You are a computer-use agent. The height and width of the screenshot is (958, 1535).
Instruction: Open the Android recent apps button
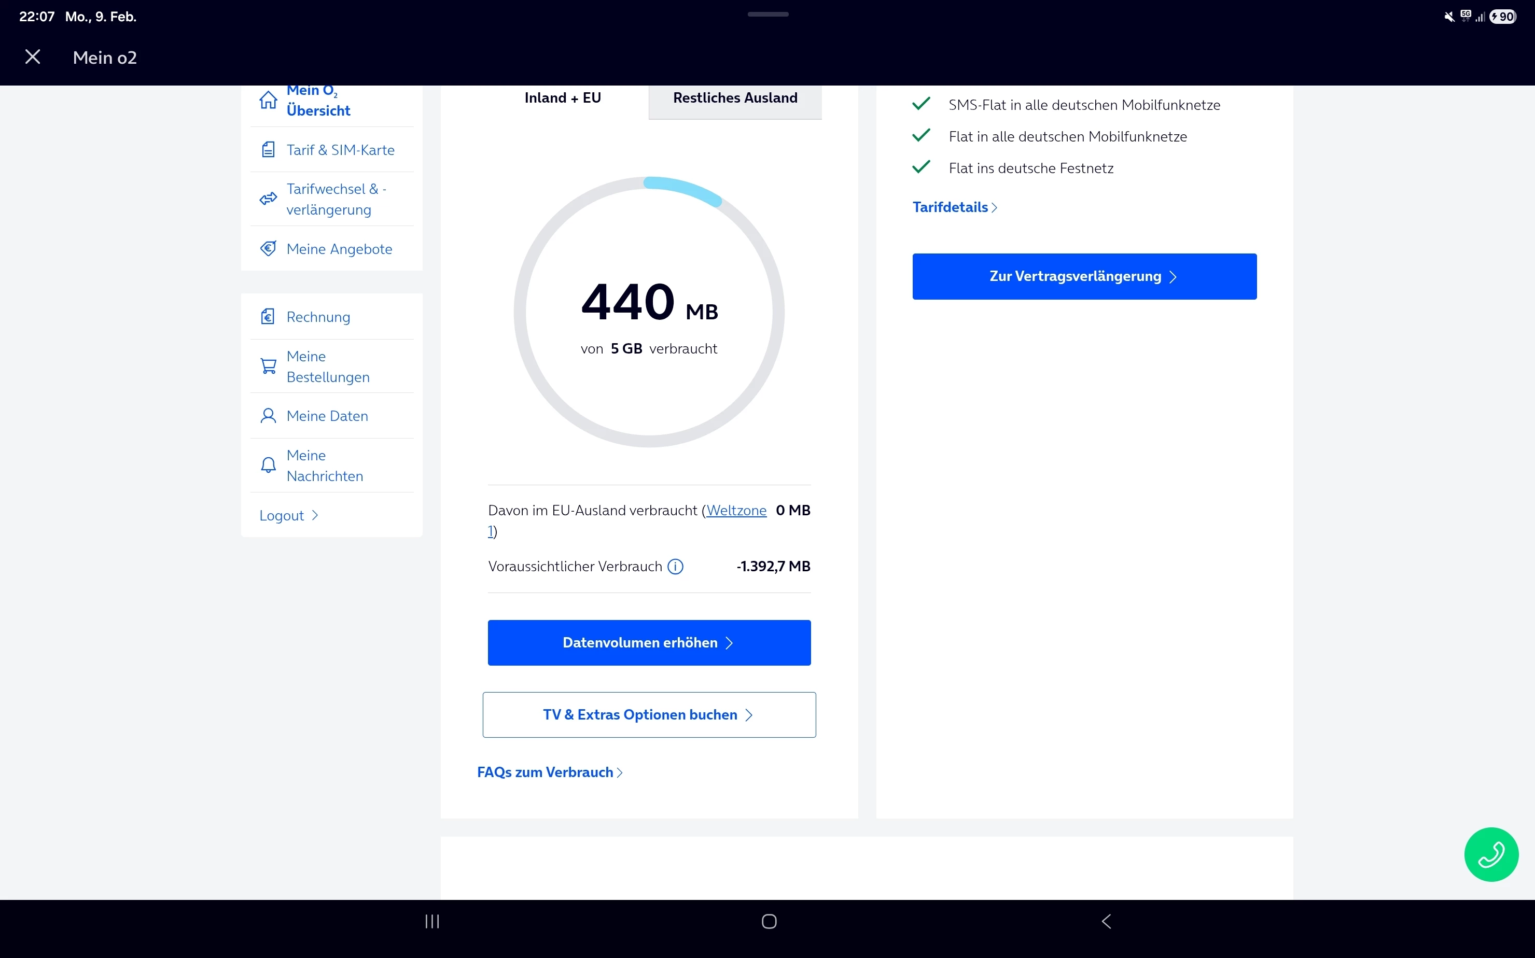(x=432, y=921)
